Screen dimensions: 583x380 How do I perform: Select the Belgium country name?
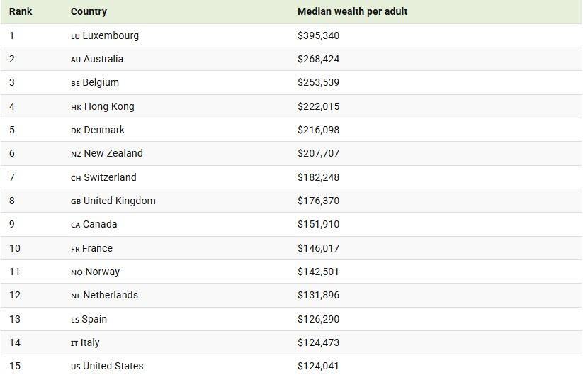click(x=101, y=82)
